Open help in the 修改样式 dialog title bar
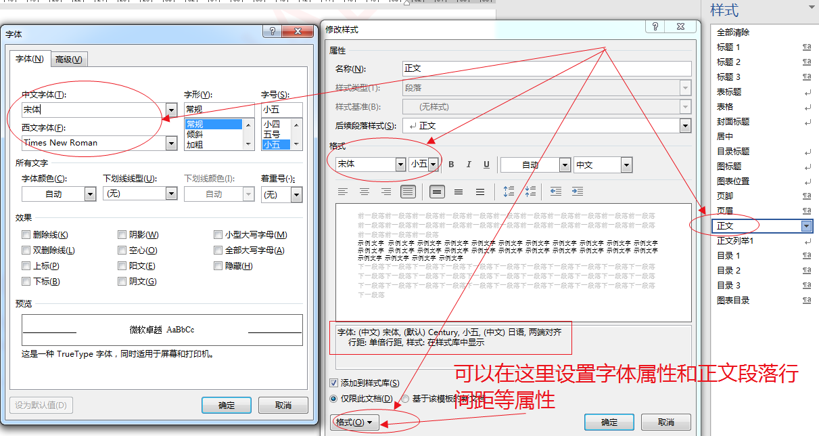Viewport: 819px width, 436px height. 655,26
